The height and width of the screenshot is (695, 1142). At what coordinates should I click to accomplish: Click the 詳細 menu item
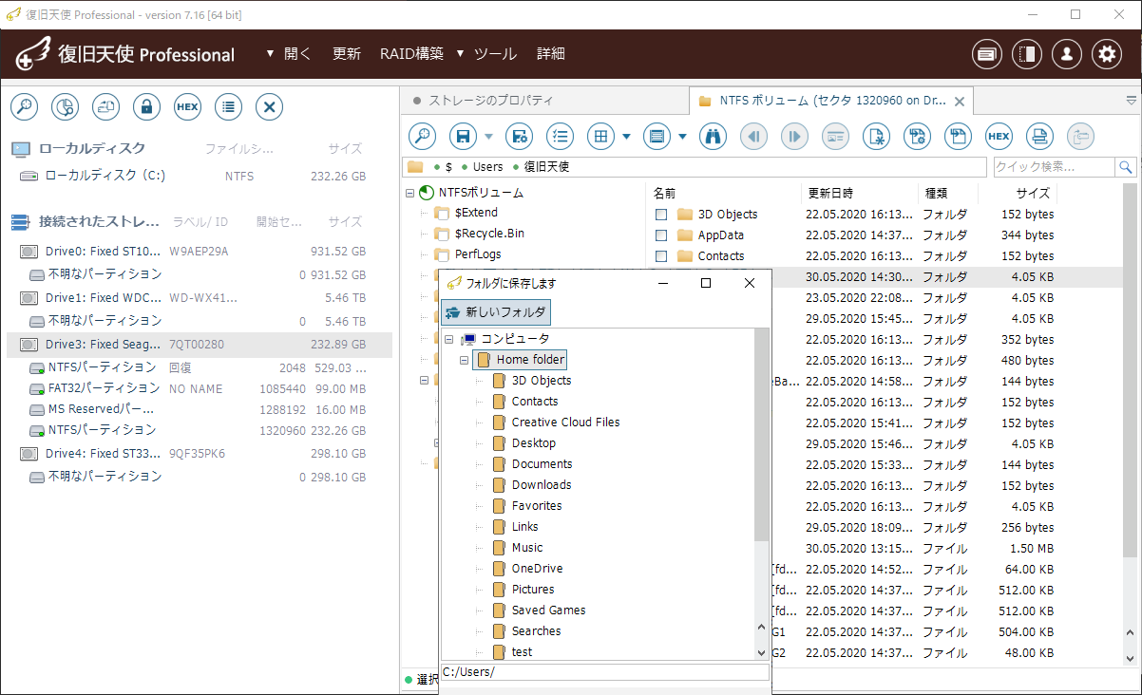(x=551, y=54)
